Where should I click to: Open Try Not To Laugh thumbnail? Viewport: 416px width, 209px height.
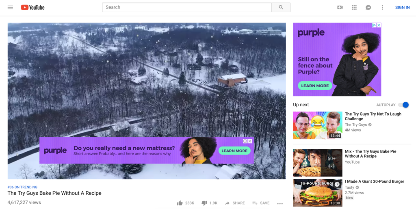[318, 125]
